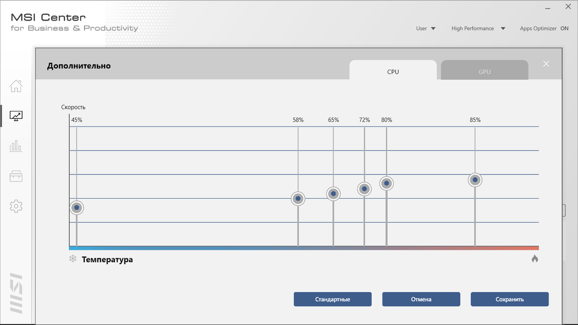
Task: Click the Скорость axis label
Action: coord(73,107)
